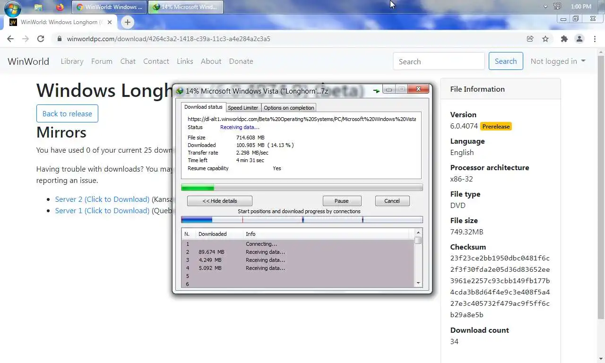Image resolution: width=605 pixels, height=363 pixels.
Task: Click the Back to release button
Action: click(x=67, y=113)
